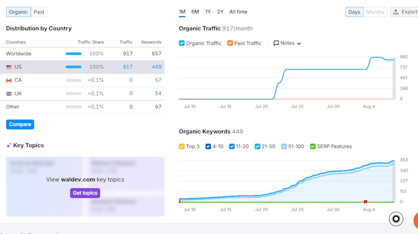Click the US traffic share bar
Viewport: 418px width, 234px height.
coord(74,67)
